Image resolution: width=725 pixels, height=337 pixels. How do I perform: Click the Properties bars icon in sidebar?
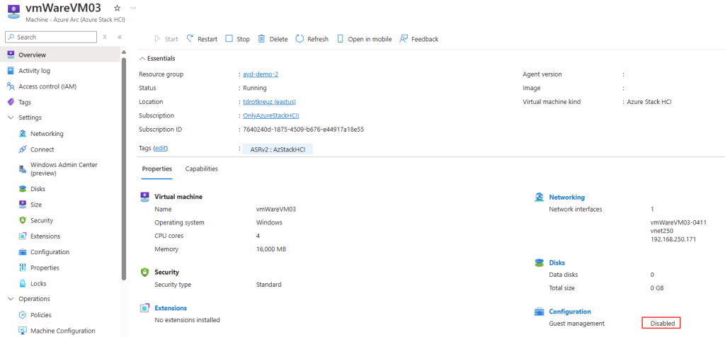coord(23,268)
